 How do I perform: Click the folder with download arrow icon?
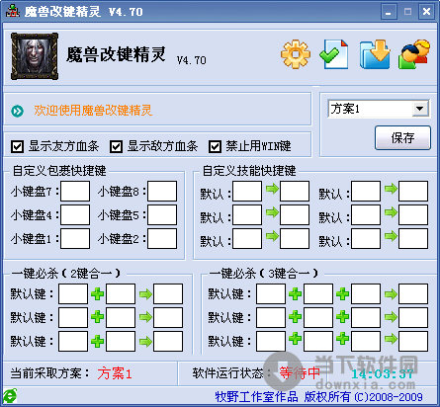375,54
